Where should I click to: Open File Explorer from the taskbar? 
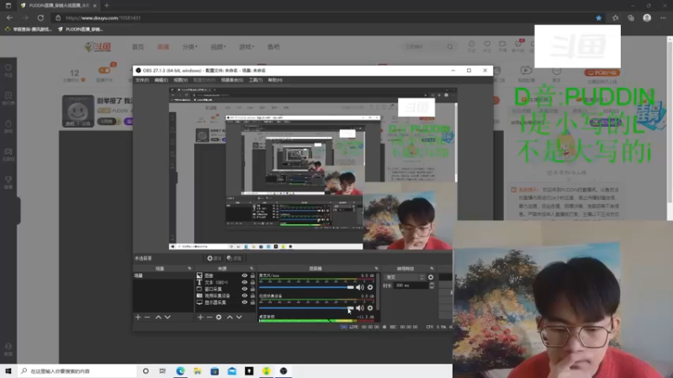(x=198, y=371)
